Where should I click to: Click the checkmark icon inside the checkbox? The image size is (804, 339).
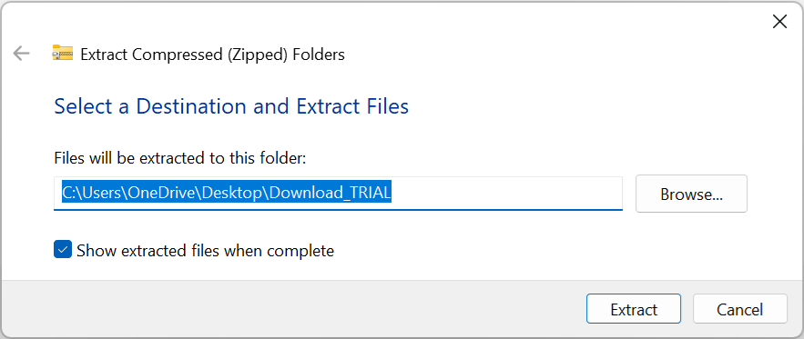click(x=63, y=251)
